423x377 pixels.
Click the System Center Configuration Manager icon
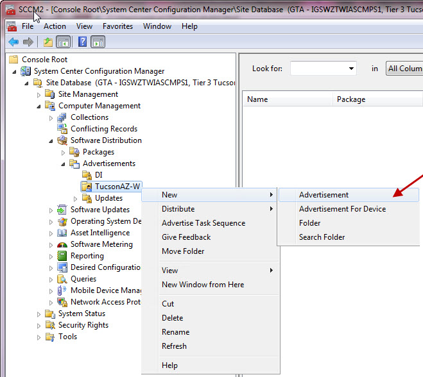pos(26,71)
